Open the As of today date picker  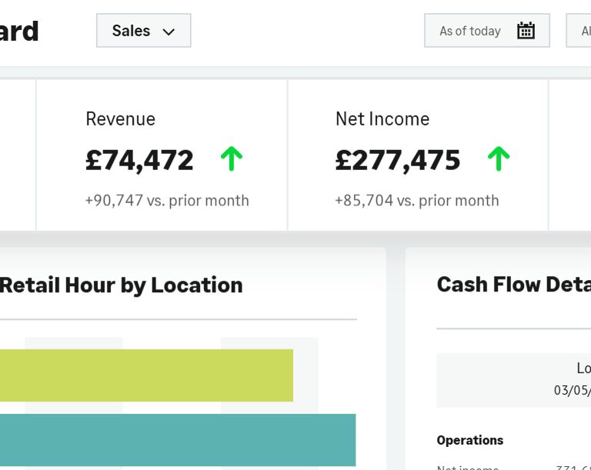(x=487, y=31)
